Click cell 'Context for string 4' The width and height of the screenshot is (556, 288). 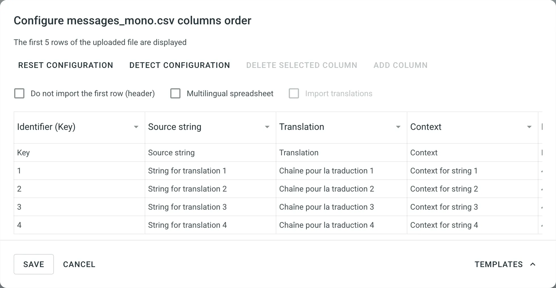coord(473,225)
